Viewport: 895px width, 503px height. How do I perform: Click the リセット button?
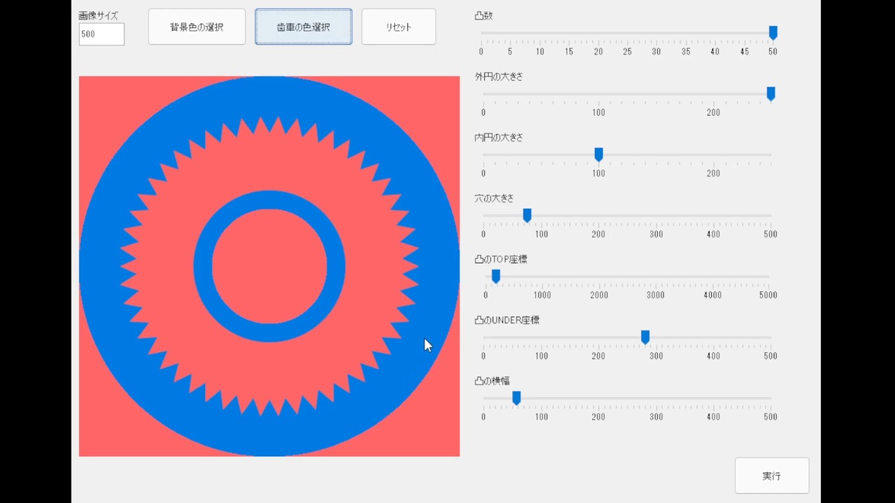click(x=399, y=27)
